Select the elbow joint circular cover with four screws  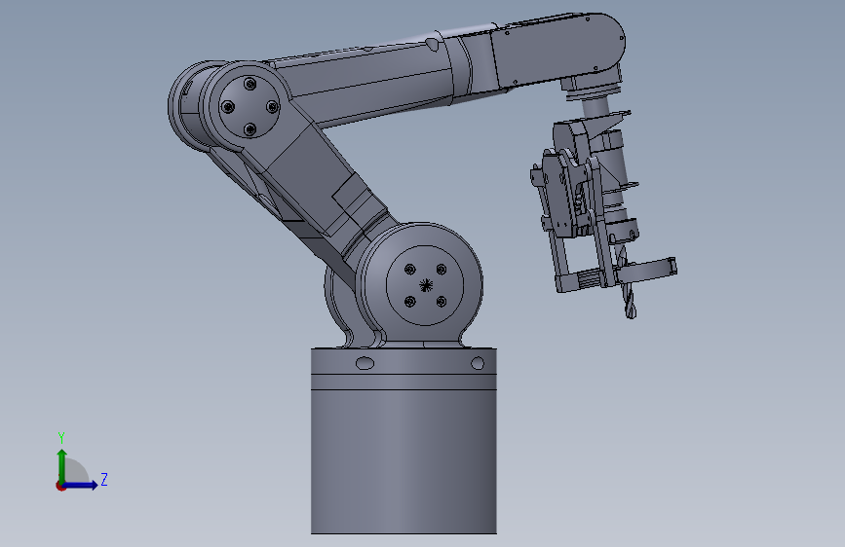click(250, 107)
